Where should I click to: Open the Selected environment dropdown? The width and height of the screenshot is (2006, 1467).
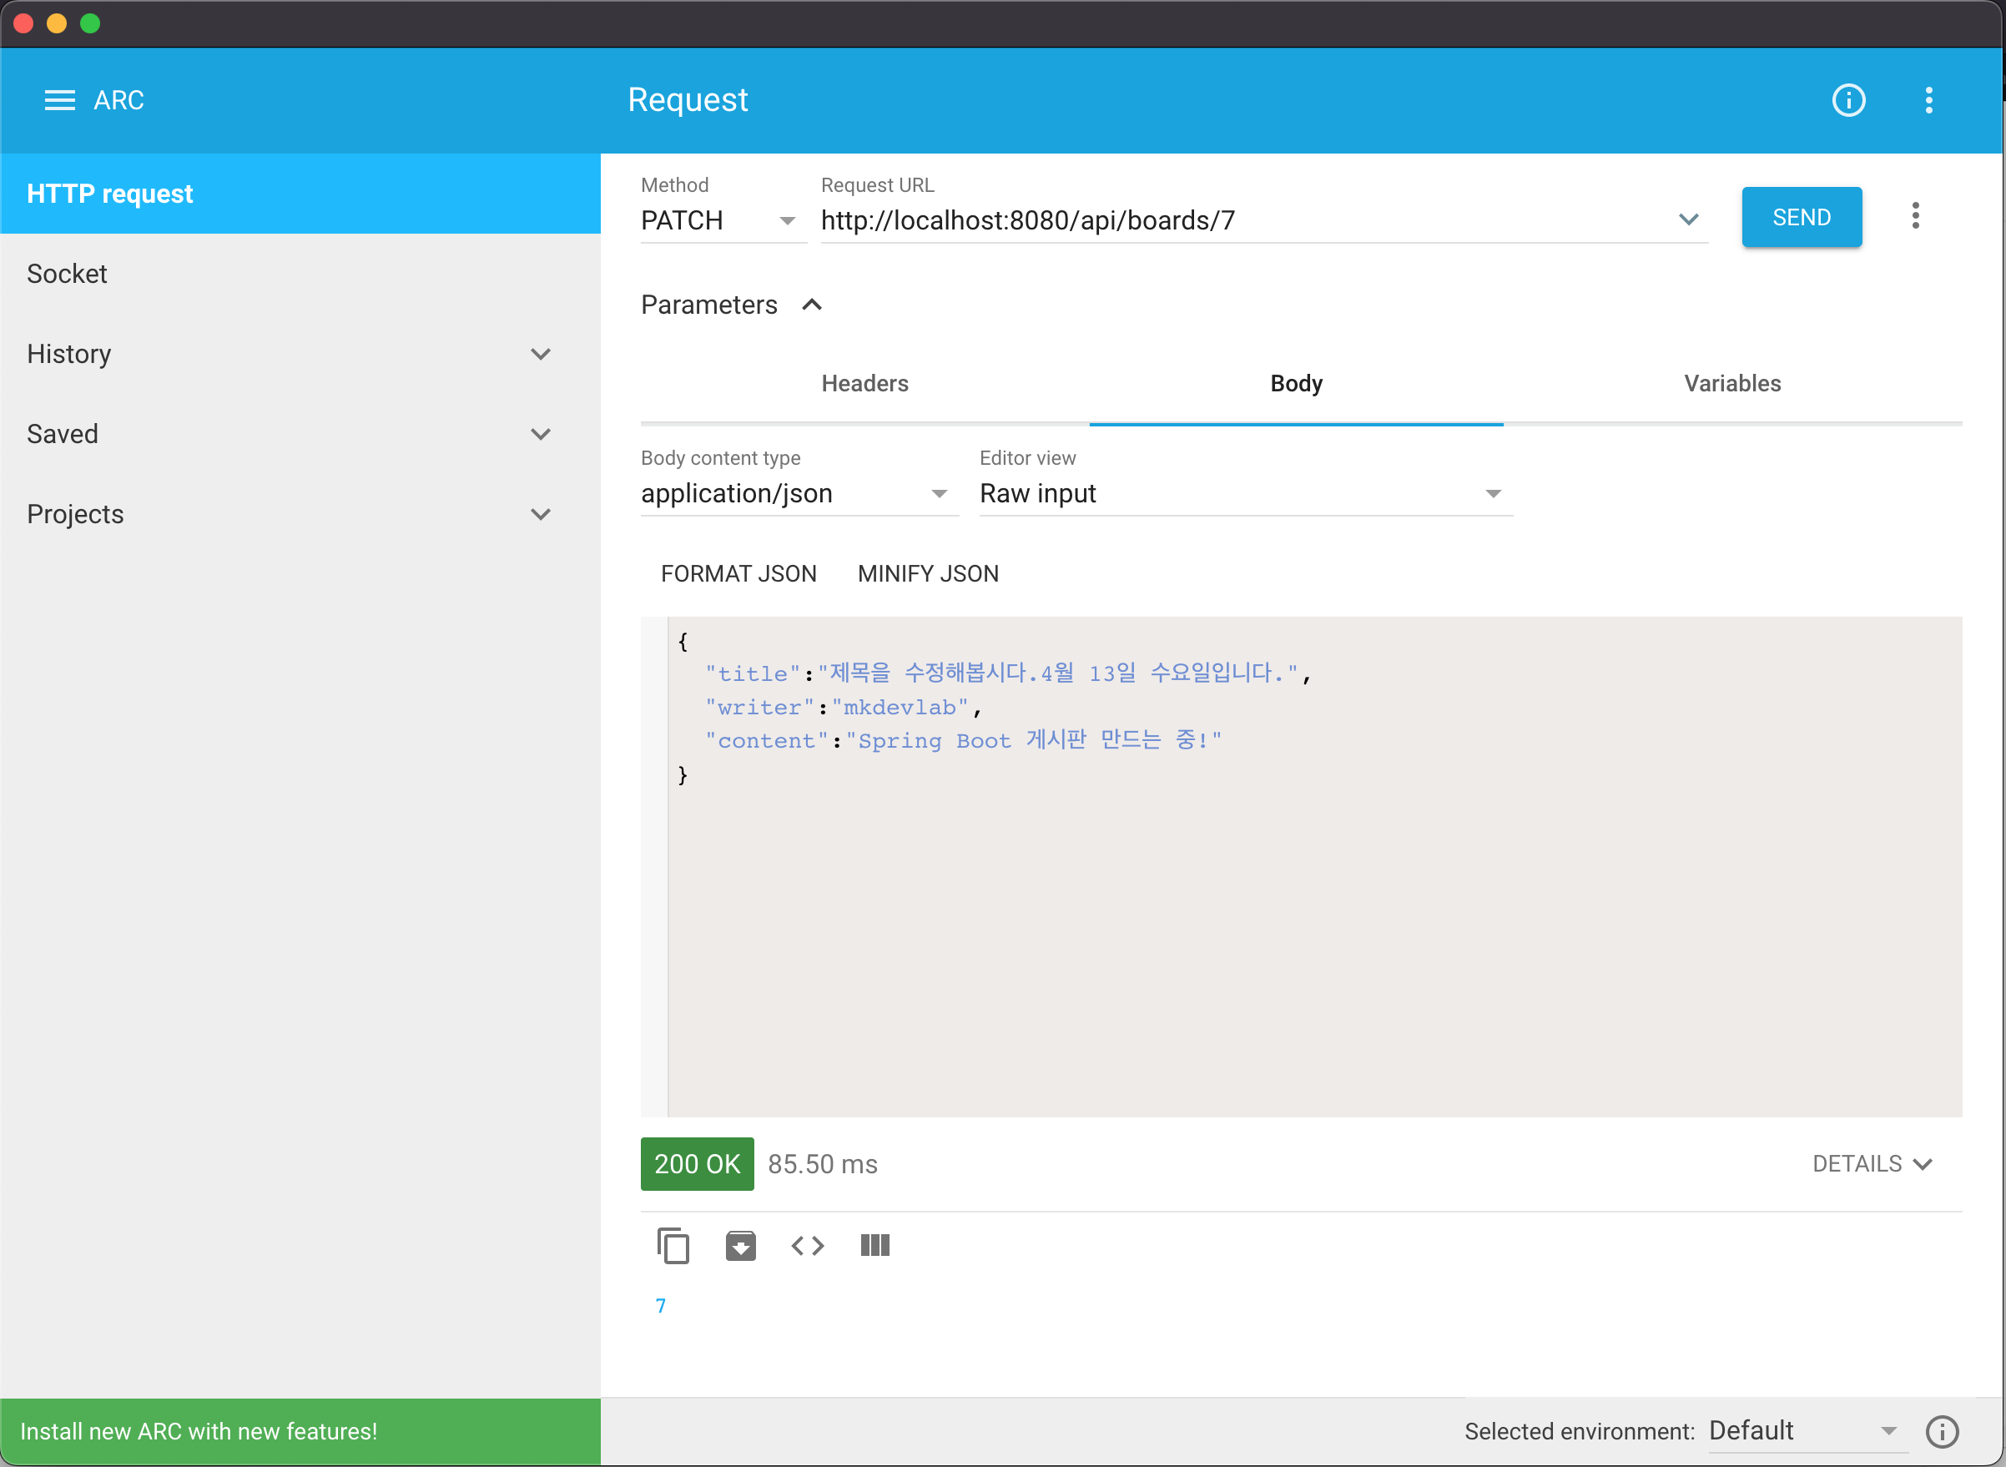1807,1429
